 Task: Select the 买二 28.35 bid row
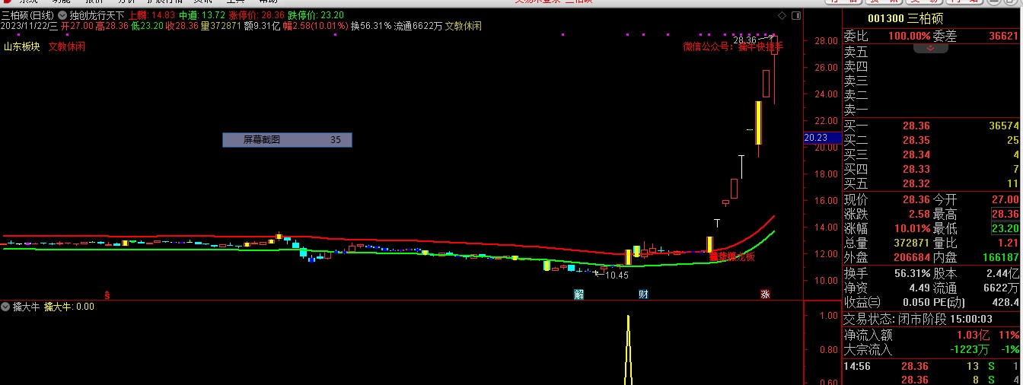pos(932,140)
